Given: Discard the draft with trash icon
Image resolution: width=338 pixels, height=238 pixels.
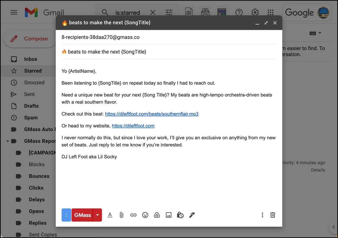Looking at the screenshot, I should 273,215.
